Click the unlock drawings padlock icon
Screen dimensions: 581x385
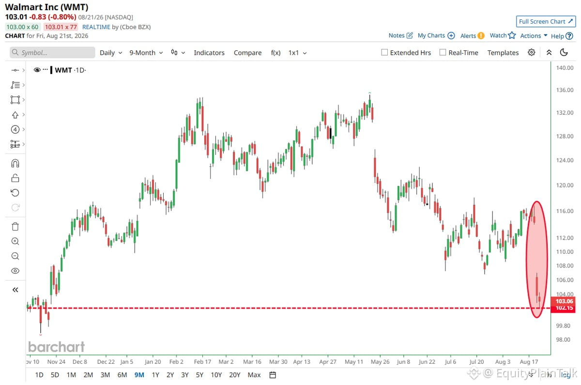point(15,178)
